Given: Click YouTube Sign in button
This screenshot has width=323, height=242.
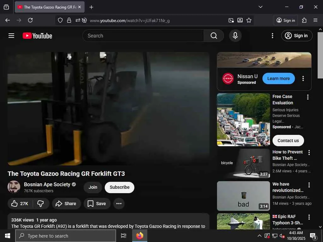Looking at the screenshot, I should click(297, 36).
